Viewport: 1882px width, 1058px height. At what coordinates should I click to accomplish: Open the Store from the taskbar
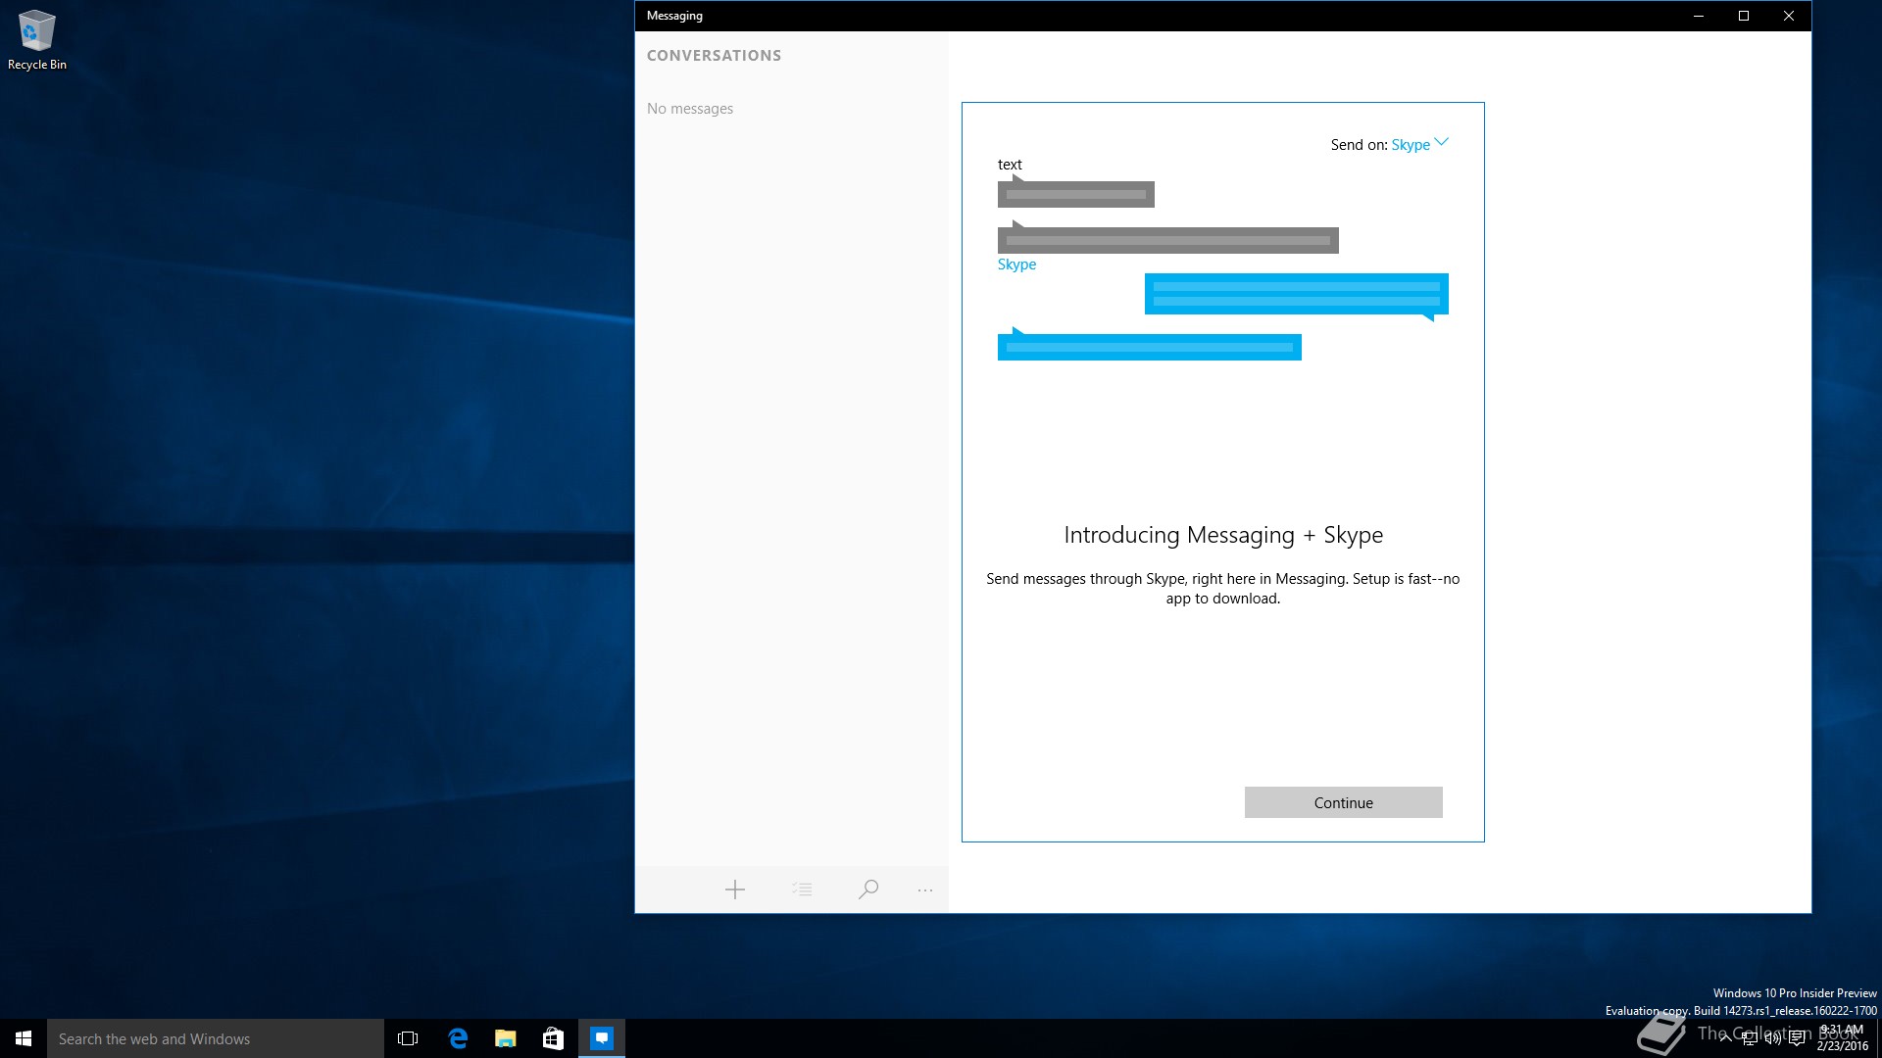coord(554,1038)
